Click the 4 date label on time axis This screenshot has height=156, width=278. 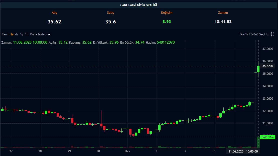[x=185, y=151]
